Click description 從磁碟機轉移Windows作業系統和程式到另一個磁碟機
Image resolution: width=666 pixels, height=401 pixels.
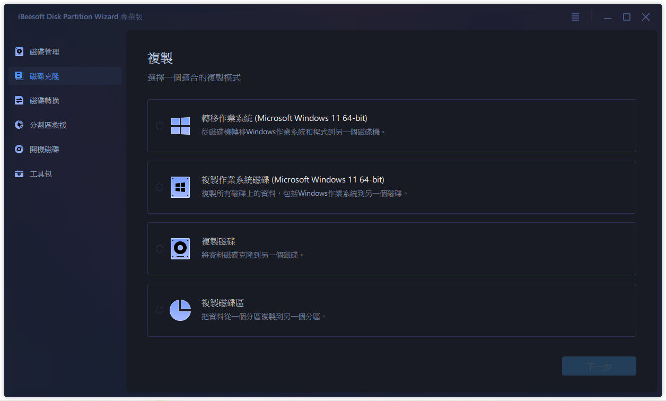(x=293, y=132)
